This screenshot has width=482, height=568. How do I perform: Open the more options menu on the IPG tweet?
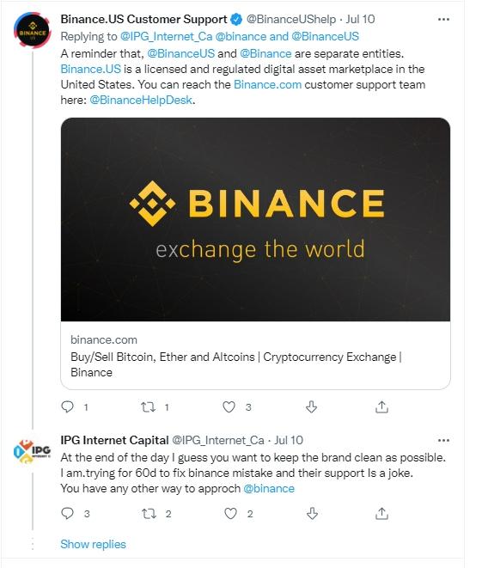443,441
